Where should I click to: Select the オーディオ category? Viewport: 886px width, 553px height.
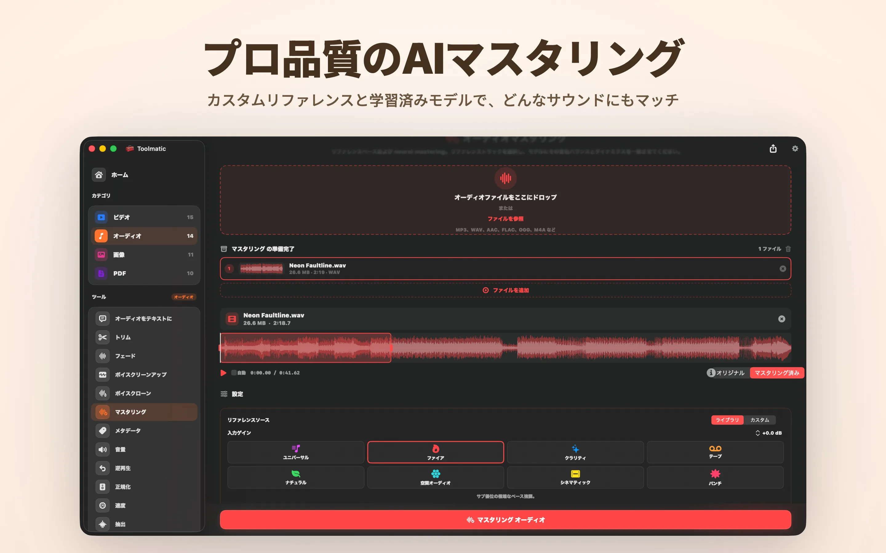point(144,236)
